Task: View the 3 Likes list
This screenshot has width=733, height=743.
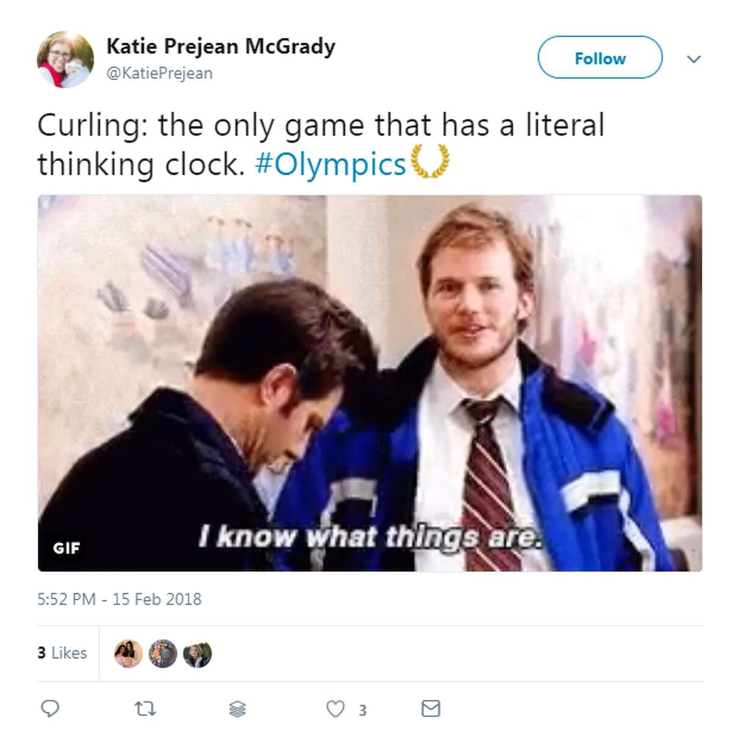Action: coord(62,653)
